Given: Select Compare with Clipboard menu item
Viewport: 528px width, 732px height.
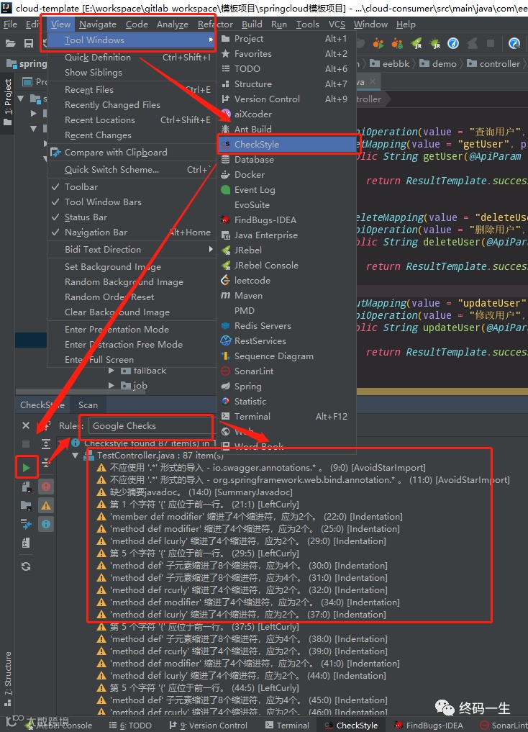Looking at the screenshot, I should 132,153.
